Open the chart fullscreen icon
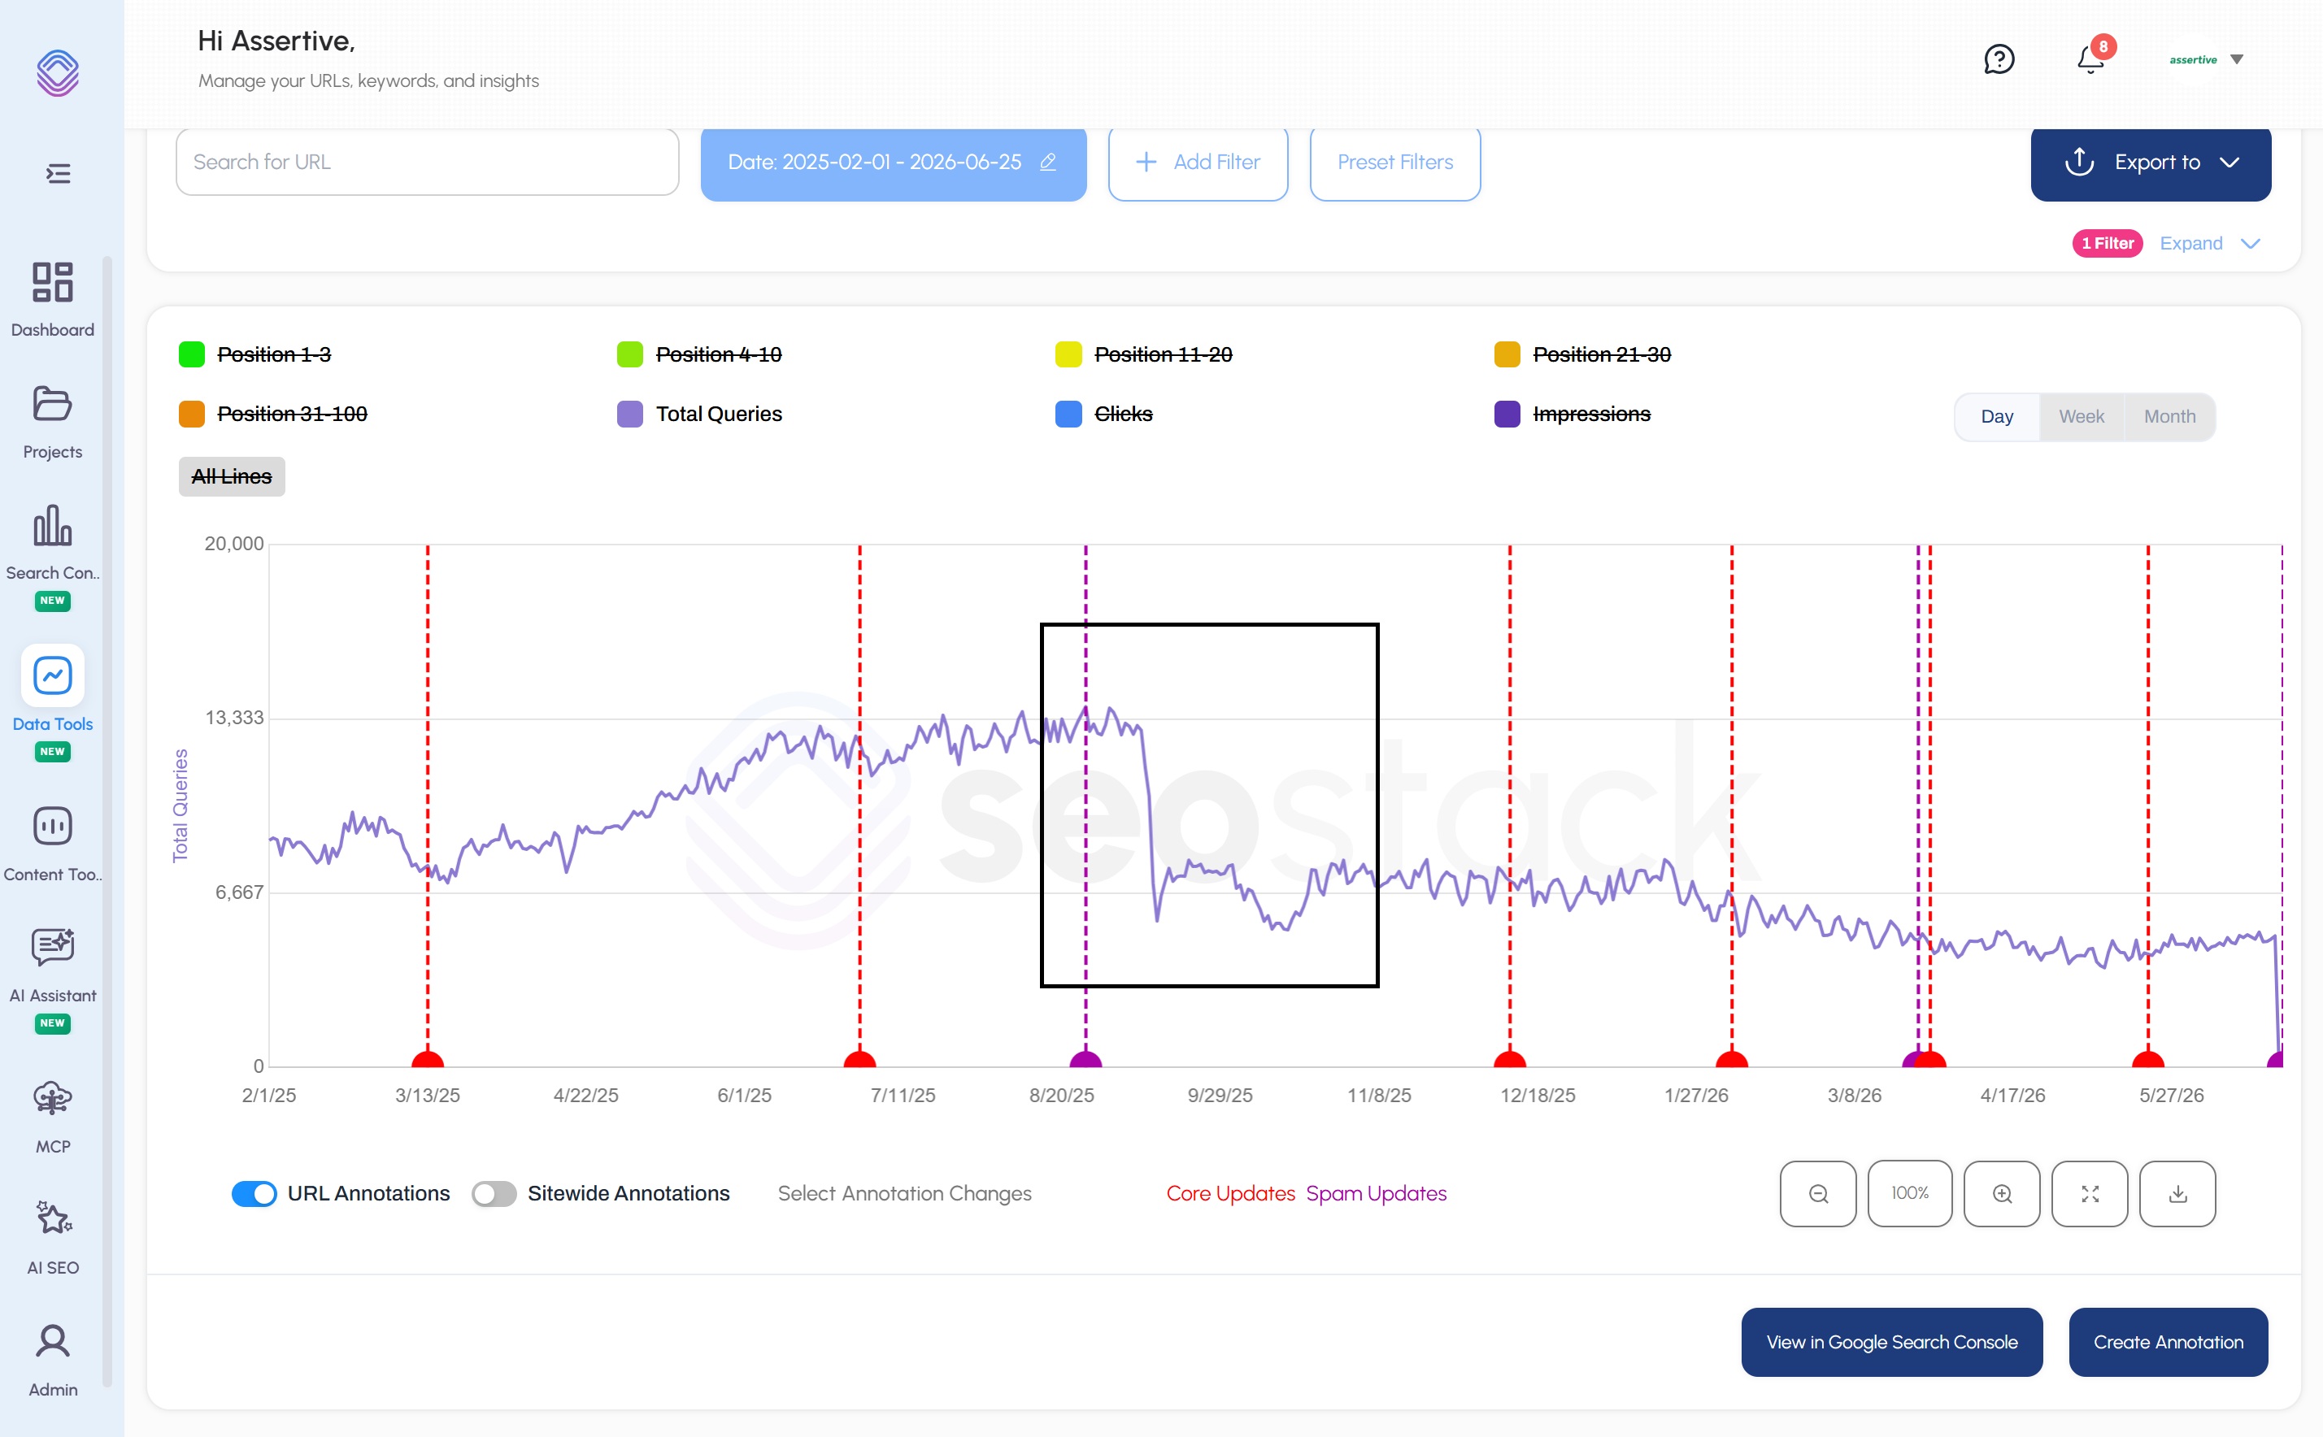Screen dimensions: 2323x1437 (x=2089, y=1194)
